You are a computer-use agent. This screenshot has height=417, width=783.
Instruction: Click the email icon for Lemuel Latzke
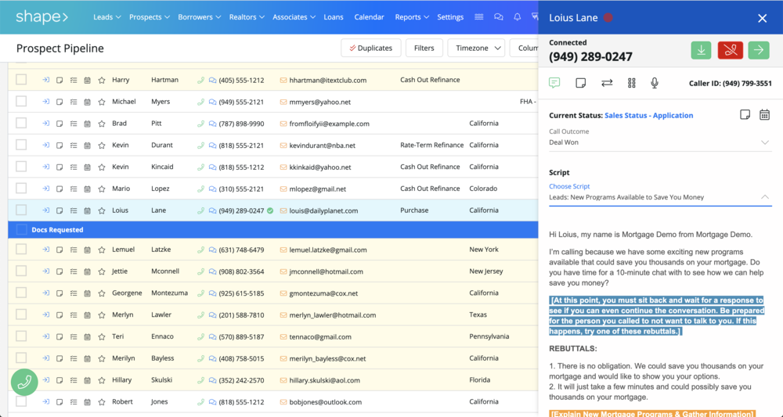pyautogui.click(x=283, y=250)
